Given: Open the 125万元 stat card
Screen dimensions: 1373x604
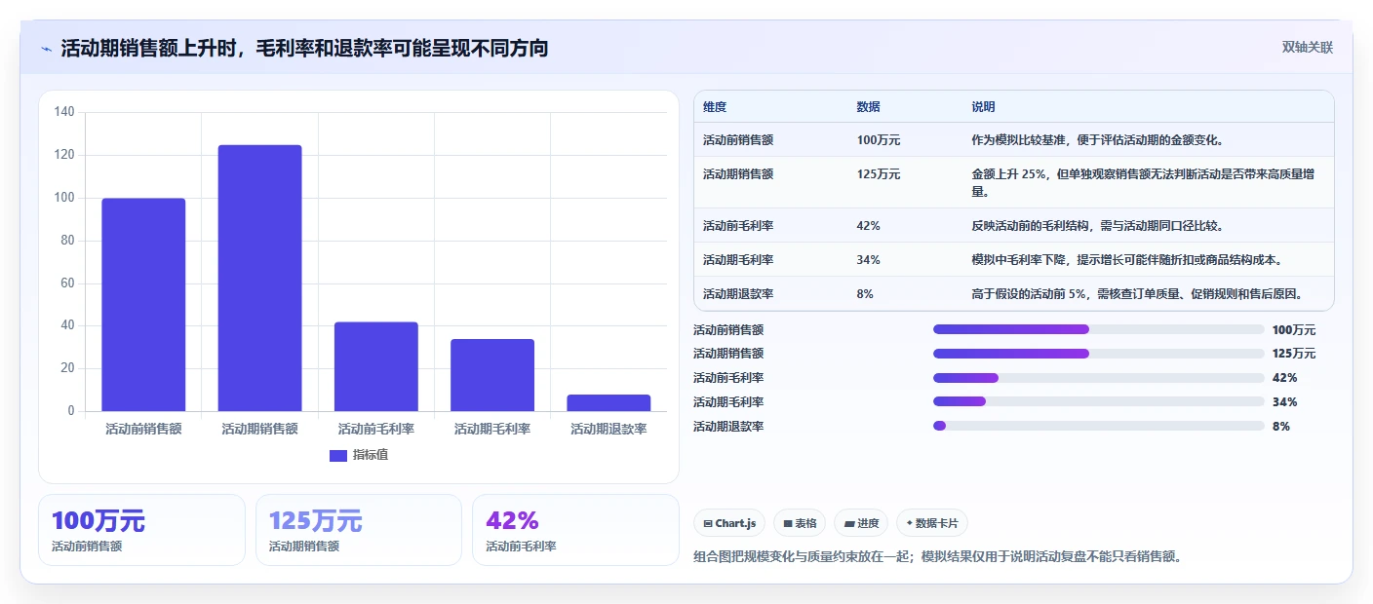Looking at the screenshot, I should [358, 530].
